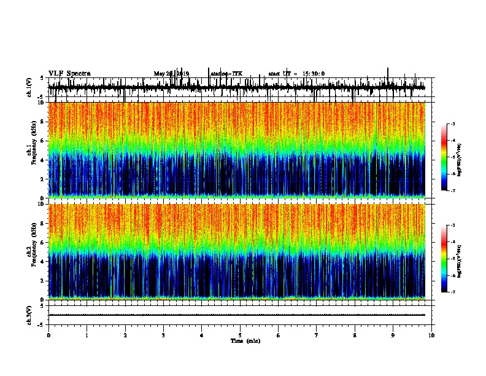Click the "5" minute tick label
Screen dimensions: 486x376
tap(240, 335)
